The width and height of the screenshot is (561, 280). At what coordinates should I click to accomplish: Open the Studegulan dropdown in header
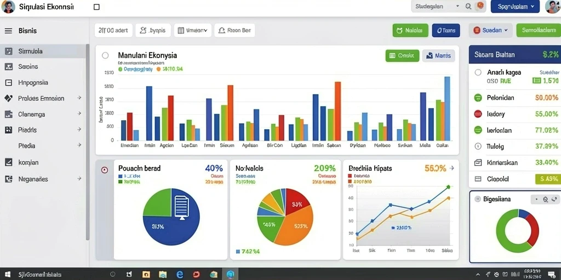[x=437, y=7]
